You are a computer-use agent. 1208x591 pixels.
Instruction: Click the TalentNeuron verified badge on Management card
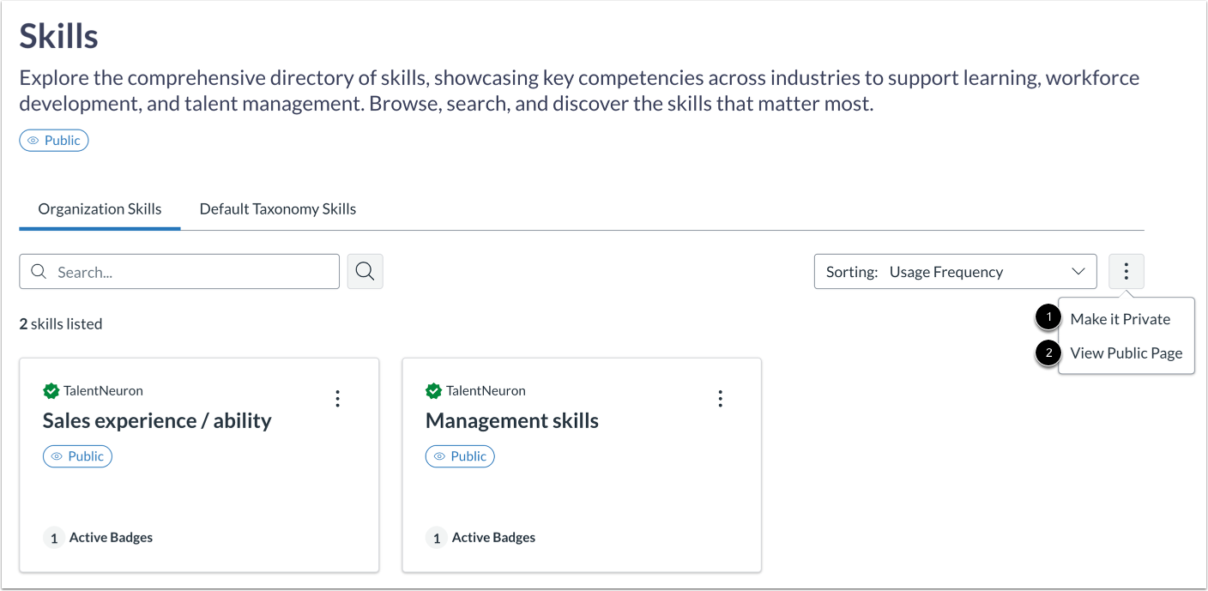(434, 391)
